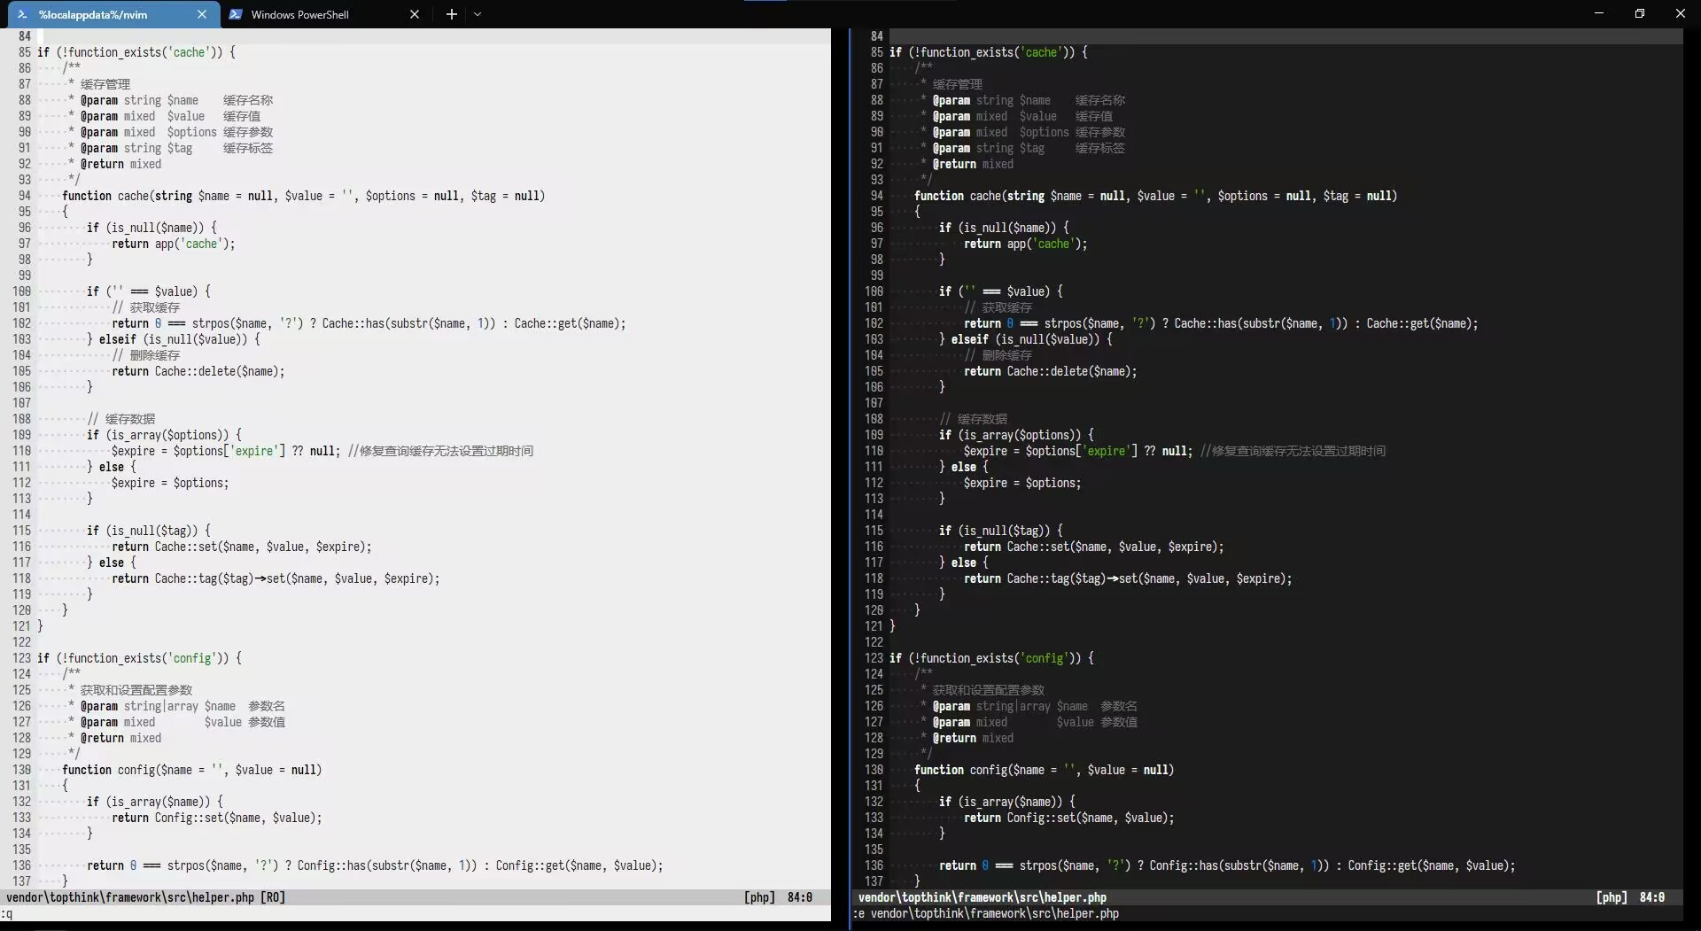Restore down the terminal window
The height and width of the screenshot is (931, 1701).
[x=1640, y=13]
